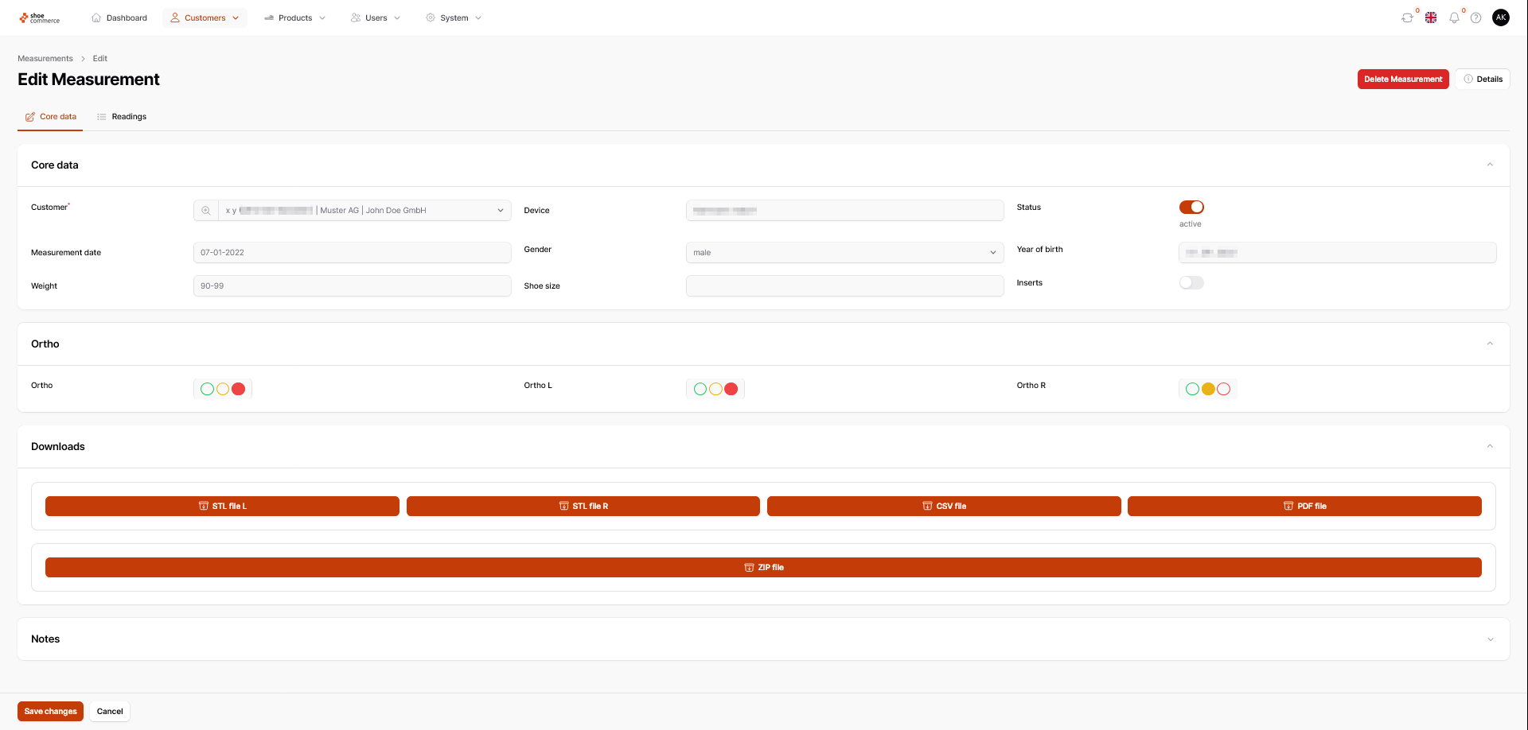Screen dimensions: 1528x730
Task: Click the Shoe size input field
Action: 844,286
